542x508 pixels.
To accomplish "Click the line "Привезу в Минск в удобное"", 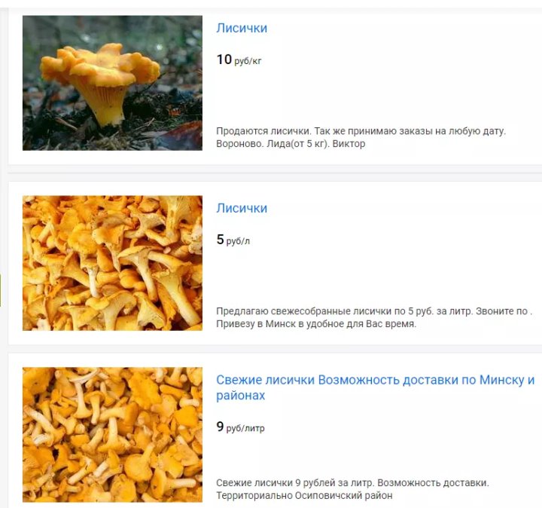I will 316,324.
